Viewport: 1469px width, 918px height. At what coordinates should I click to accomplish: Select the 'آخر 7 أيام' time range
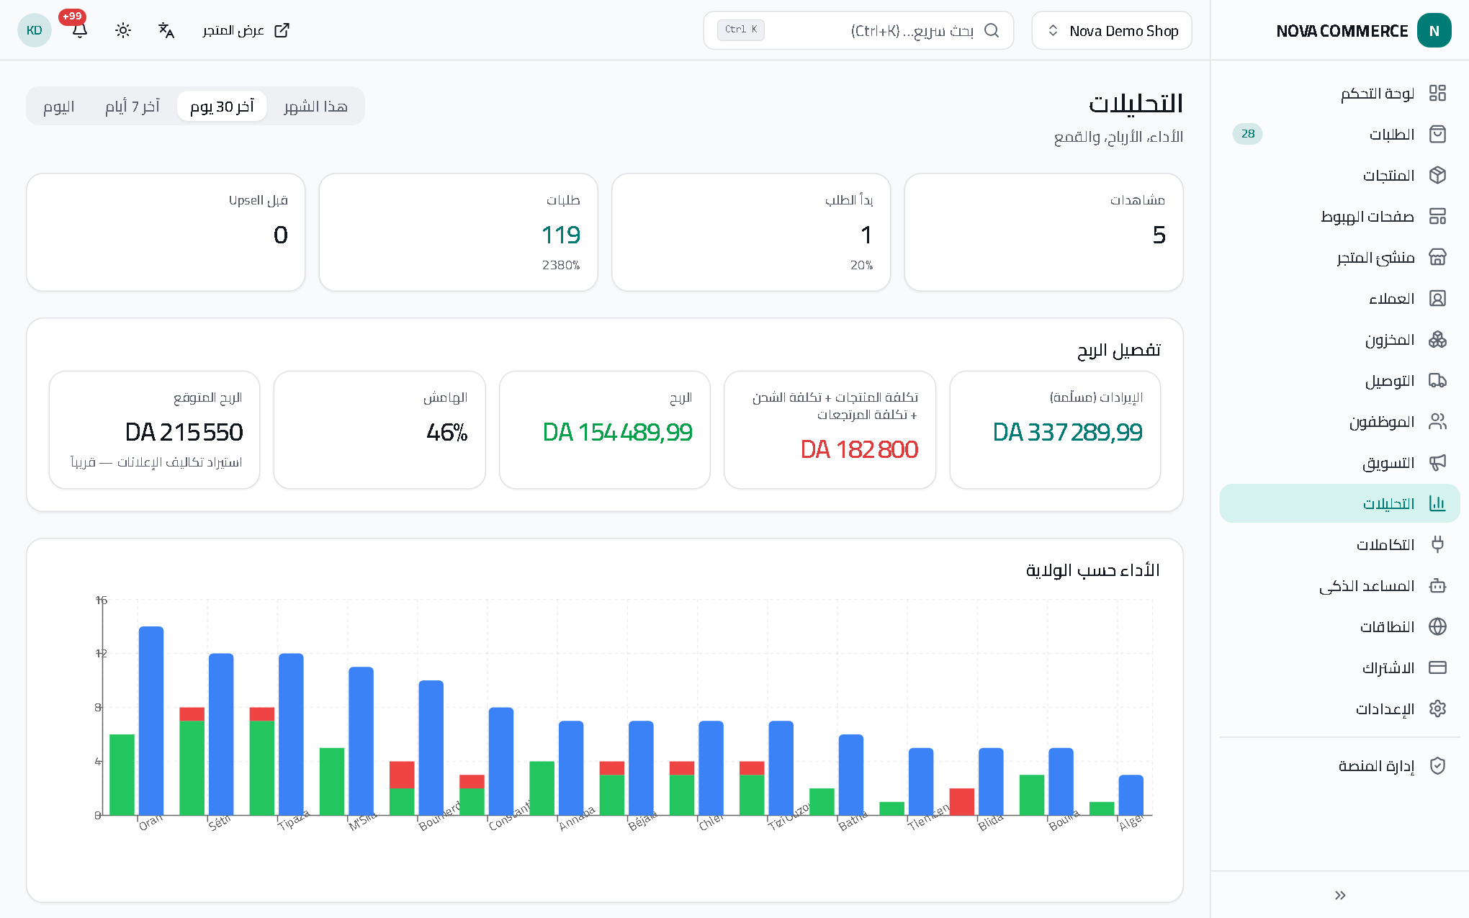(132, 107)
